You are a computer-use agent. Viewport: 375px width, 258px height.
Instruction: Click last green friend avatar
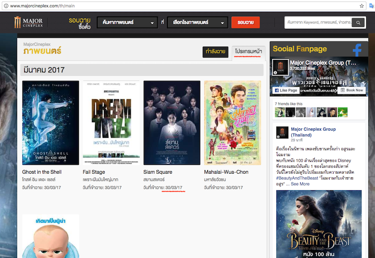pos(342,112)
